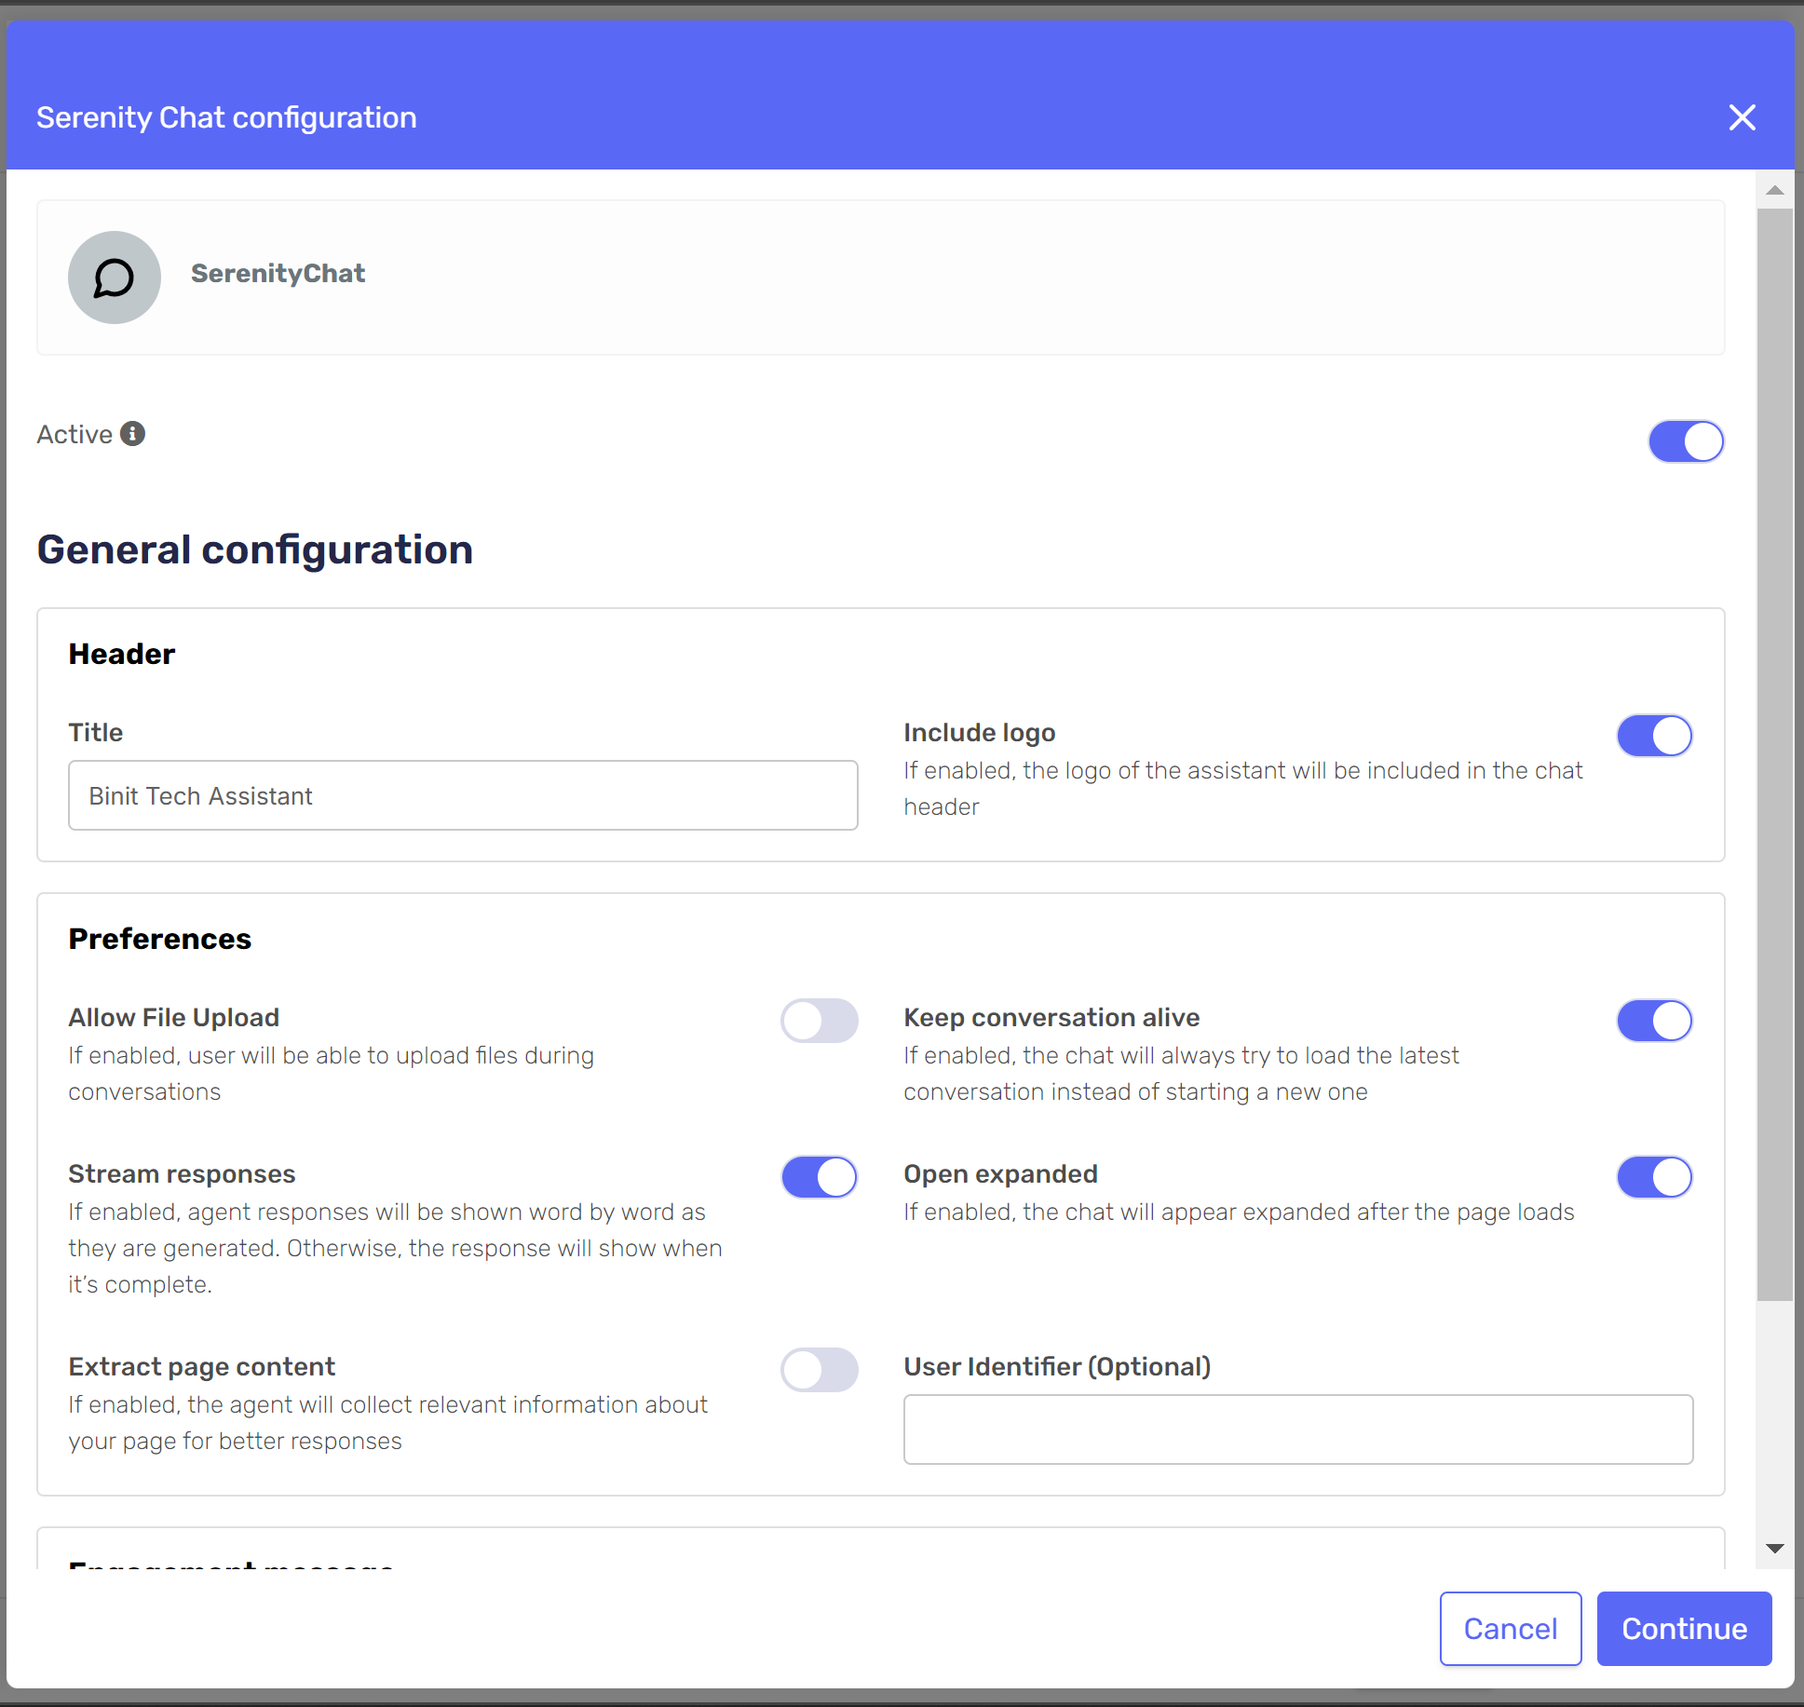Click the Allow File Upload label

coord(174,1018)
